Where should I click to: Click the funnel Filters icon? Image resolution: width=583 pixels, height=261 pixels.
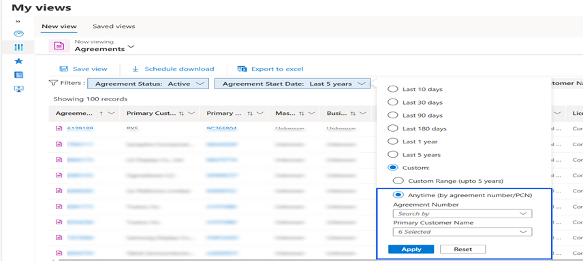pos(53,83)
